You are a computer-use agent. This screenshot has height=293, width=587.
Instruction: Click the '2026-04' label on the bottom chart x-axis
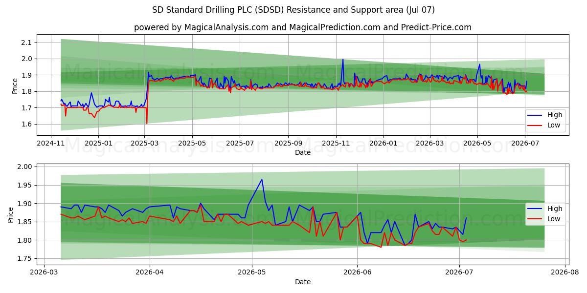[149, 273]
